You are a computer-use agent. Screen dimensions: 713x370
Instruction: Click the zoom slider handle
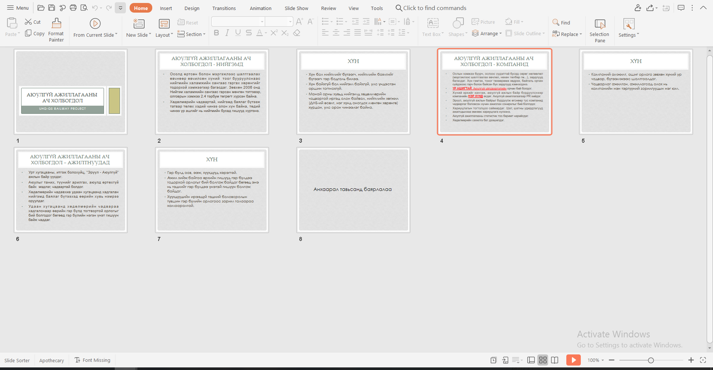[x=651, y=360]
